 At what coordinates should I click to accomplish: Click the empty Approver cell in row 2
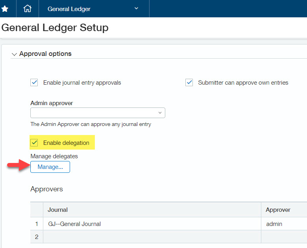[283, 237]
